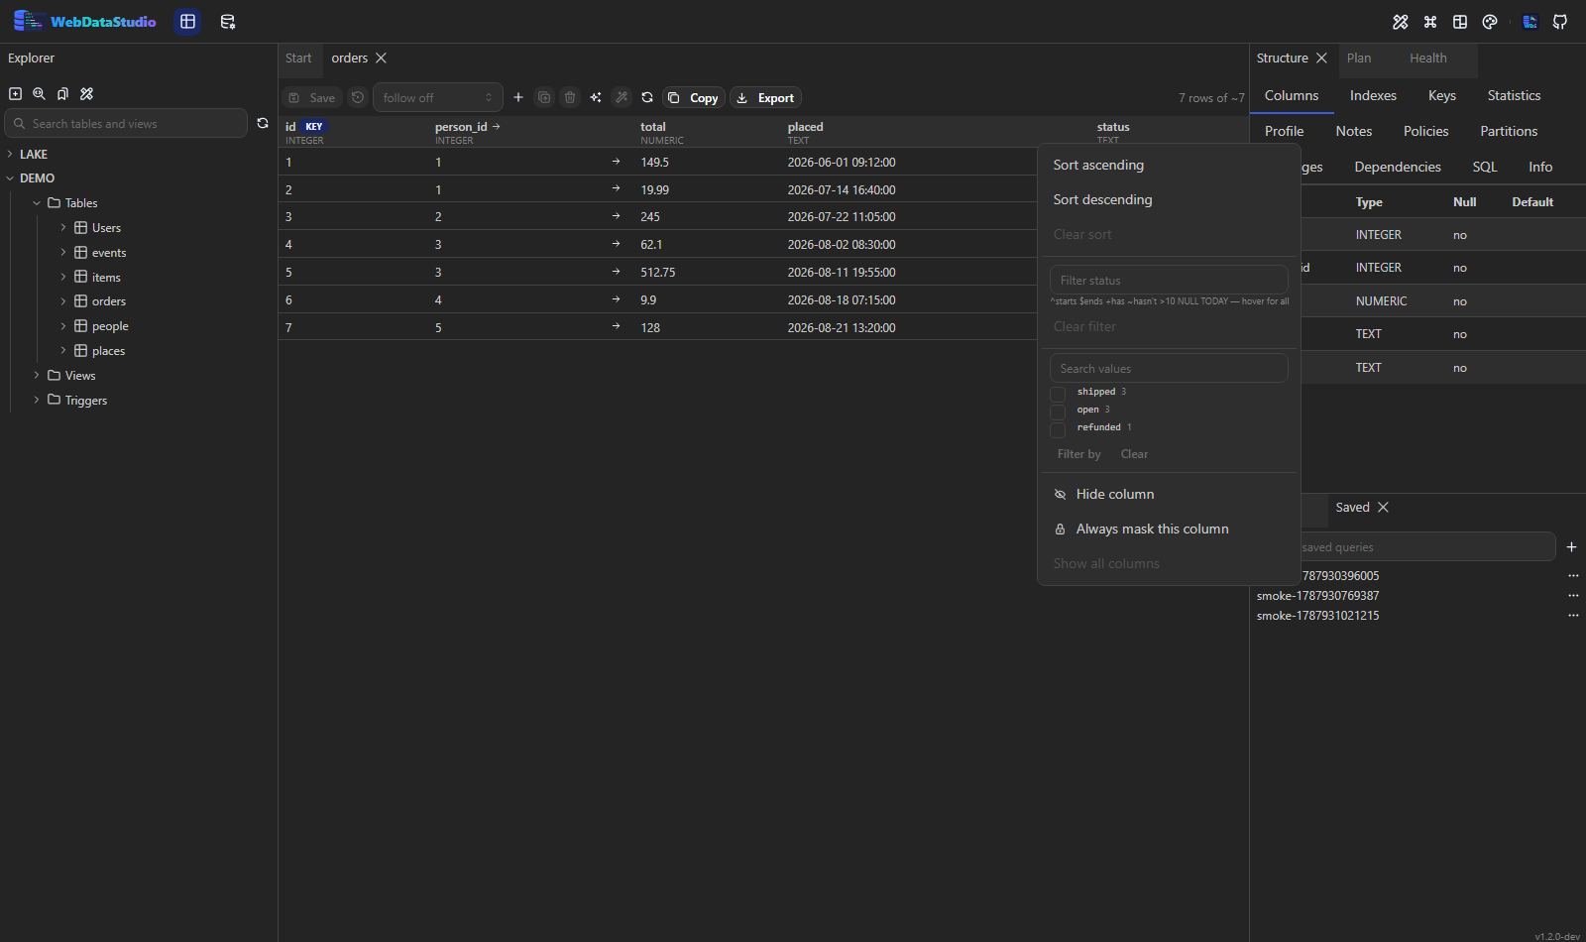Open the database query icon in header

click(228, 22)
